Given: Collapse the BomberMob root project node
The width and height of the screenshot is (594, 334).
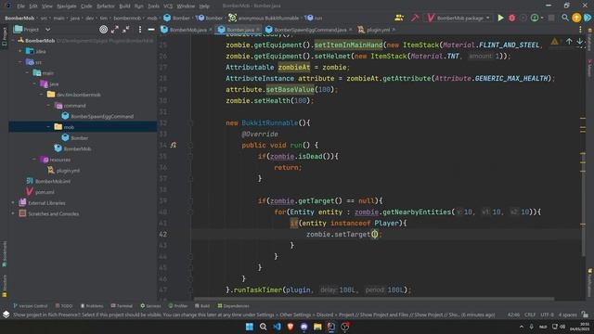Looking at the screenshot, I should pos(13,40).
